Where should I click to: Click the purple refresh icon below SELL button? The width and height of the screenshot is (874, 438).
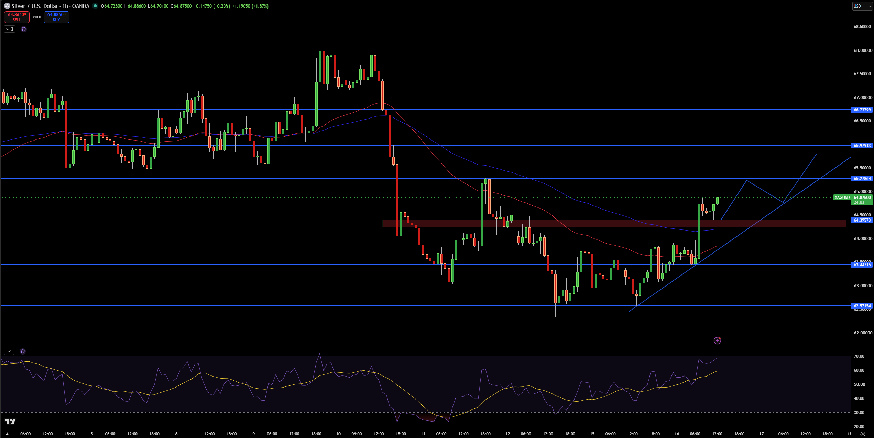[23, 29]
